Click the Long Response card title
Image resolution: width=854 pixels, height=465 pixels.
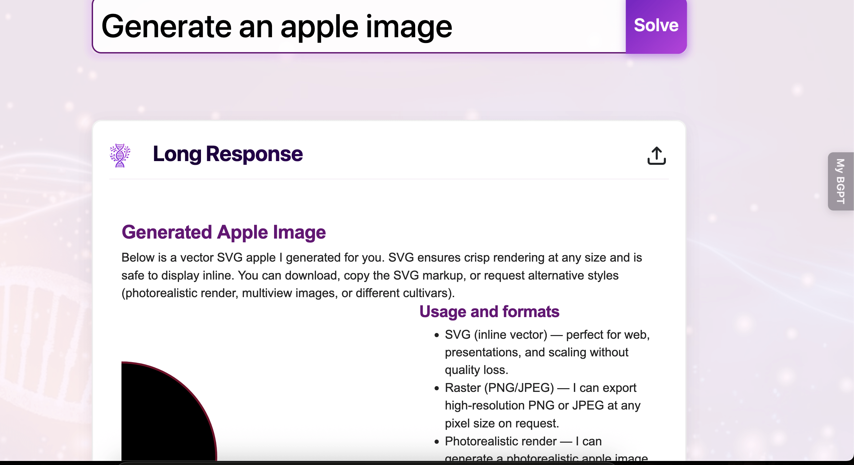click(228, 154)
